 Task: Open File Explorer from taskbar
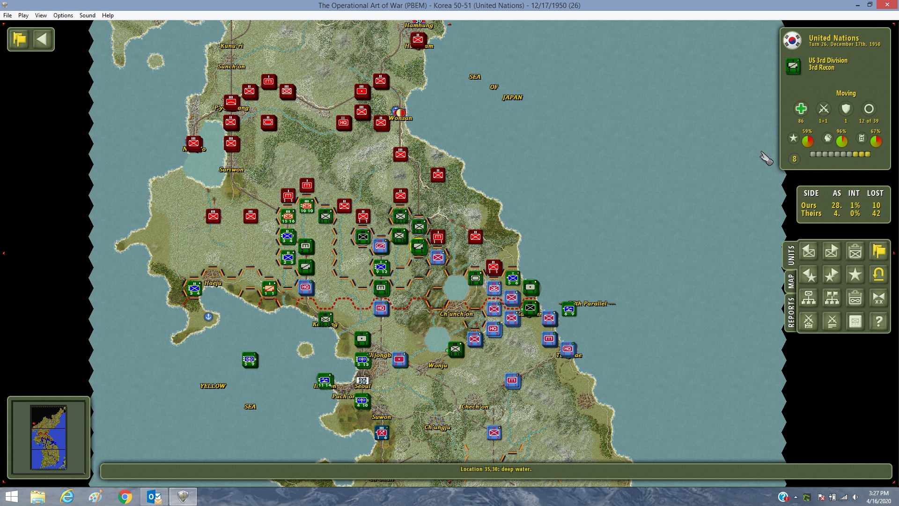37,497
